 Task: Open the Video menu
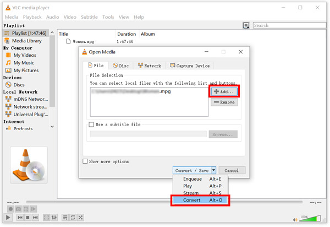[x=70, y=17]
